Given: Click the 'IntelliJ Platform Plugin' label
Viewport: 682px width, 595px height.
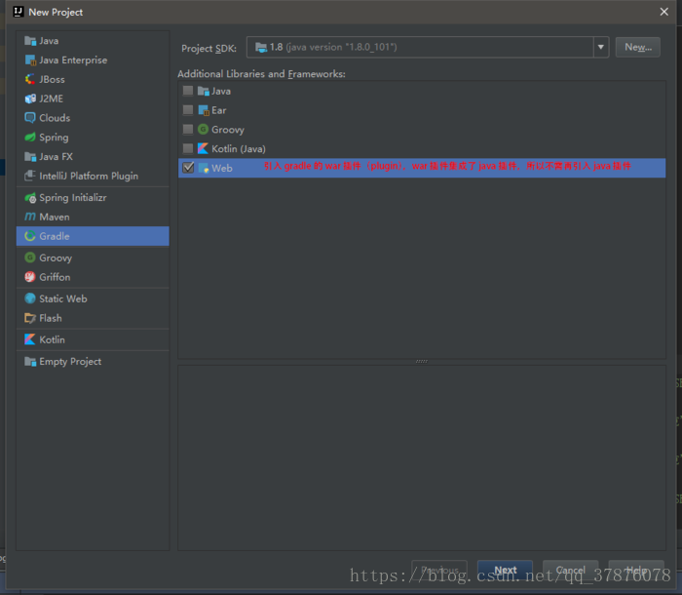Looking at the screenshot, I should point(89,176).
